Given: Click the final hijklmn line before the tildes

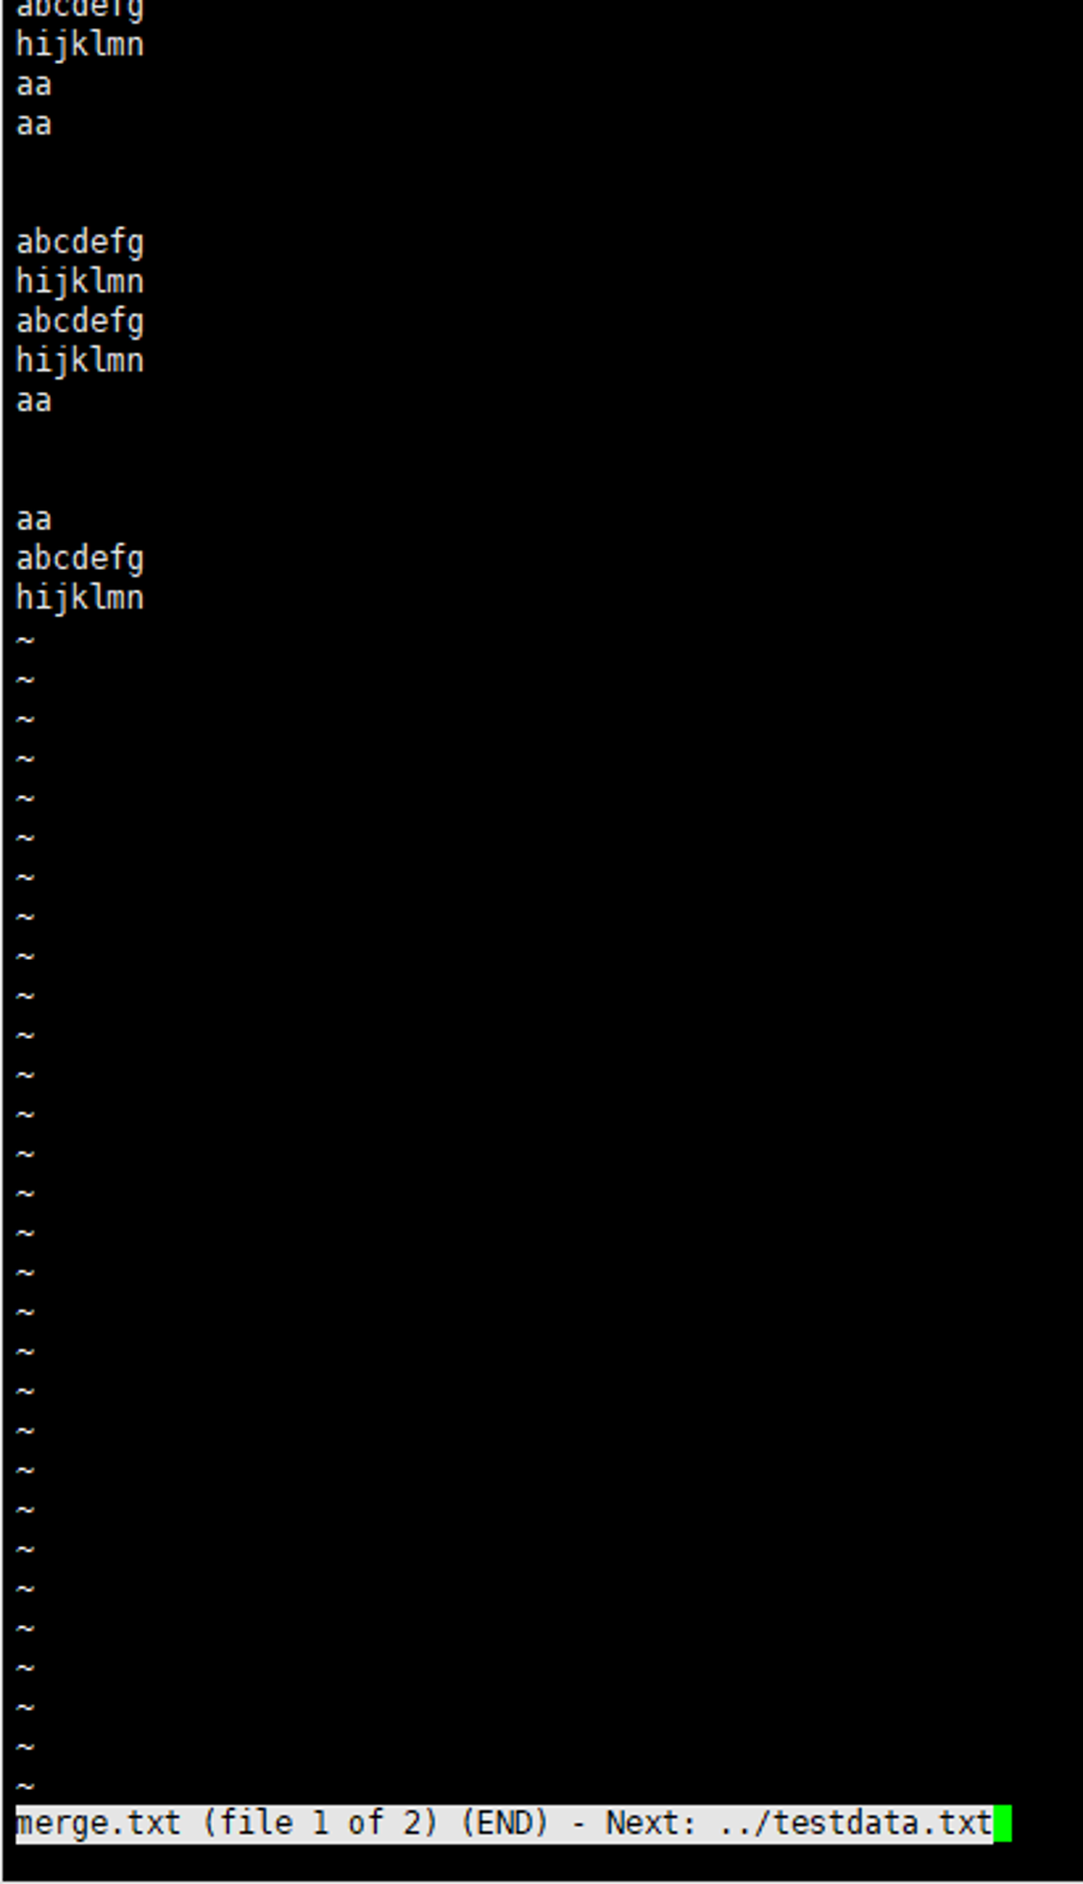Looking at the screenshot, I should pos(80,598).
